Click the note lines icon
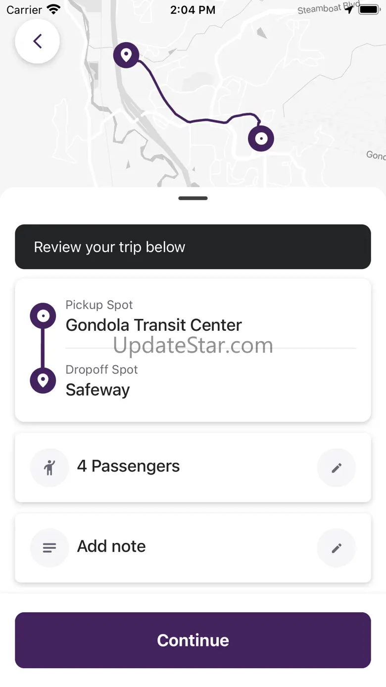 (49, 548)
